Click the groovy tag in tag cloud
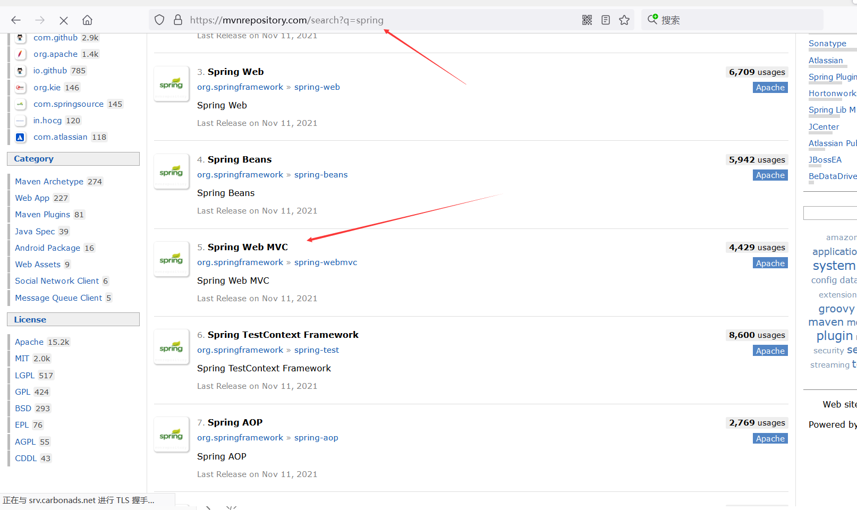Image resolution: width=857 pixels, height=510 pixels. click(836, 309)
